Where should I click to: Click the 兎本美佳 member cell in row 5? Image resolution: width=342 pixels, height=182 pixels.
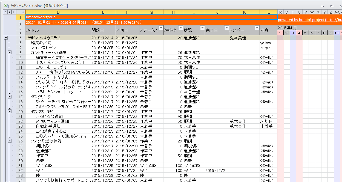point(245,38)
